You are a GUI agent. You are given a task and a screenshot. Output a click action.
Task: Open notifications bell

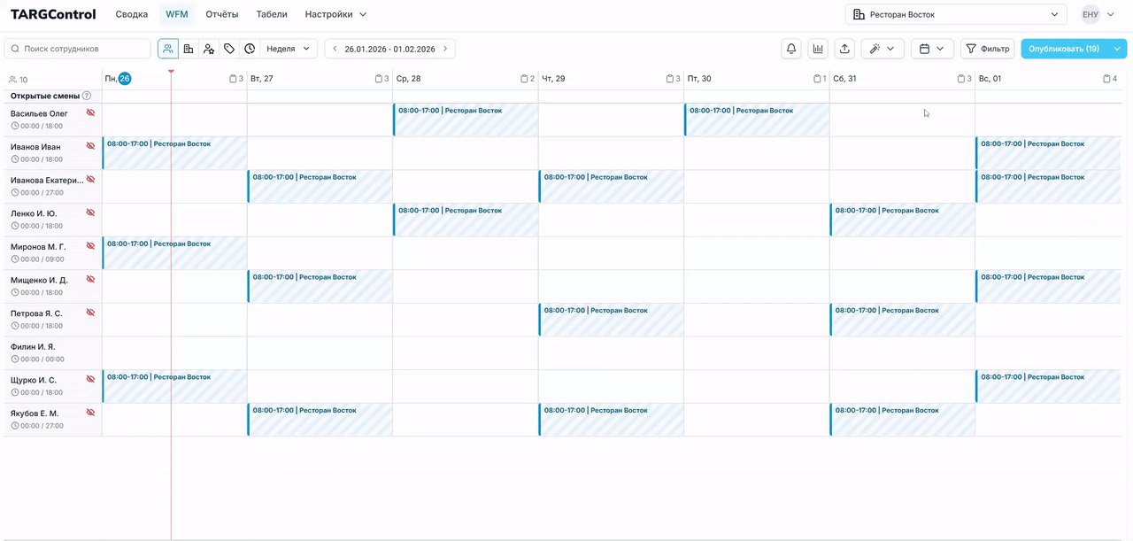(791, 49)
